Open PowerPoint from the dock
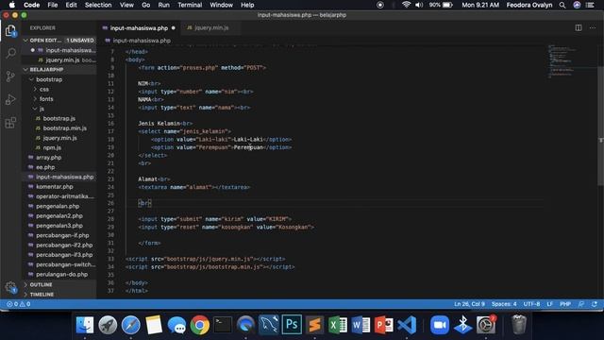Image resolution: width=604 pixels, height=340 pixels. (x=384, y=325)
